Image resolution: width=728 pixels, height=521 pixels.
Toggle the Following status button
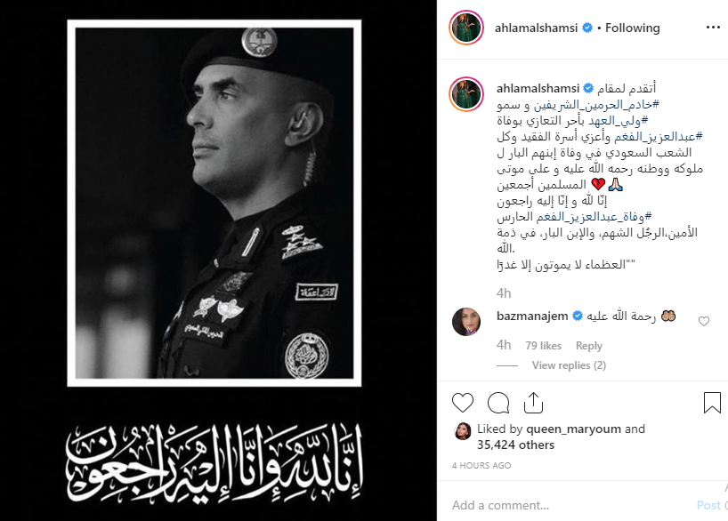point(633,28)
